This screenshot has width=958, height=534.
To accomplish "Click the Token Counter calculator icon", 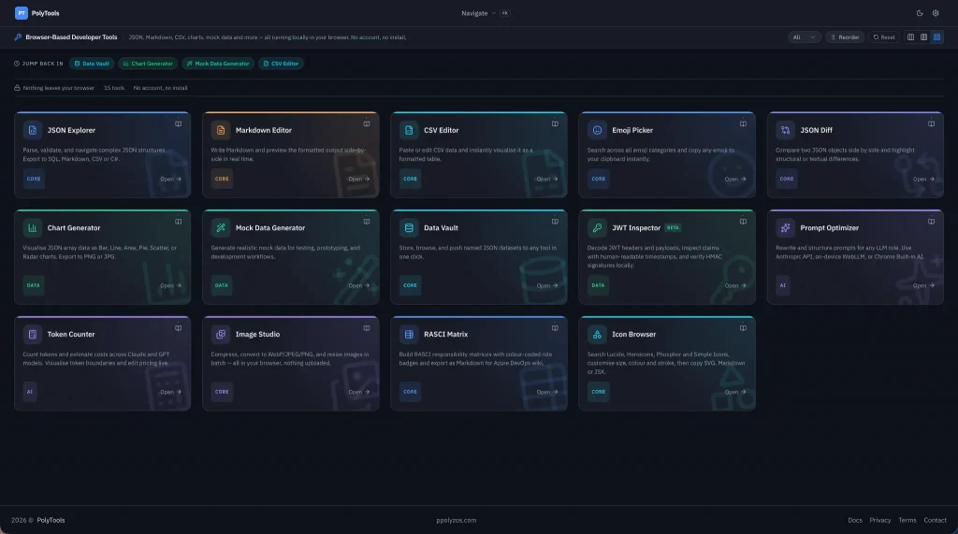I will pyautogui.click(x=33, y=334).
